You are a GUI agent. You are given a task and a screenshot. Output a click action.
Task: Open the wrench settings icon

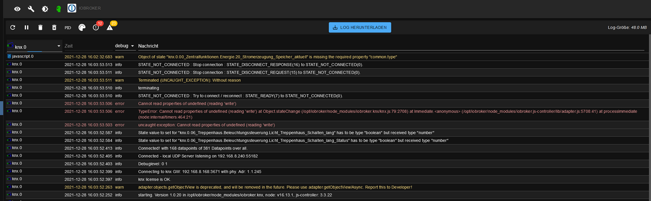(x=31, y=9)
